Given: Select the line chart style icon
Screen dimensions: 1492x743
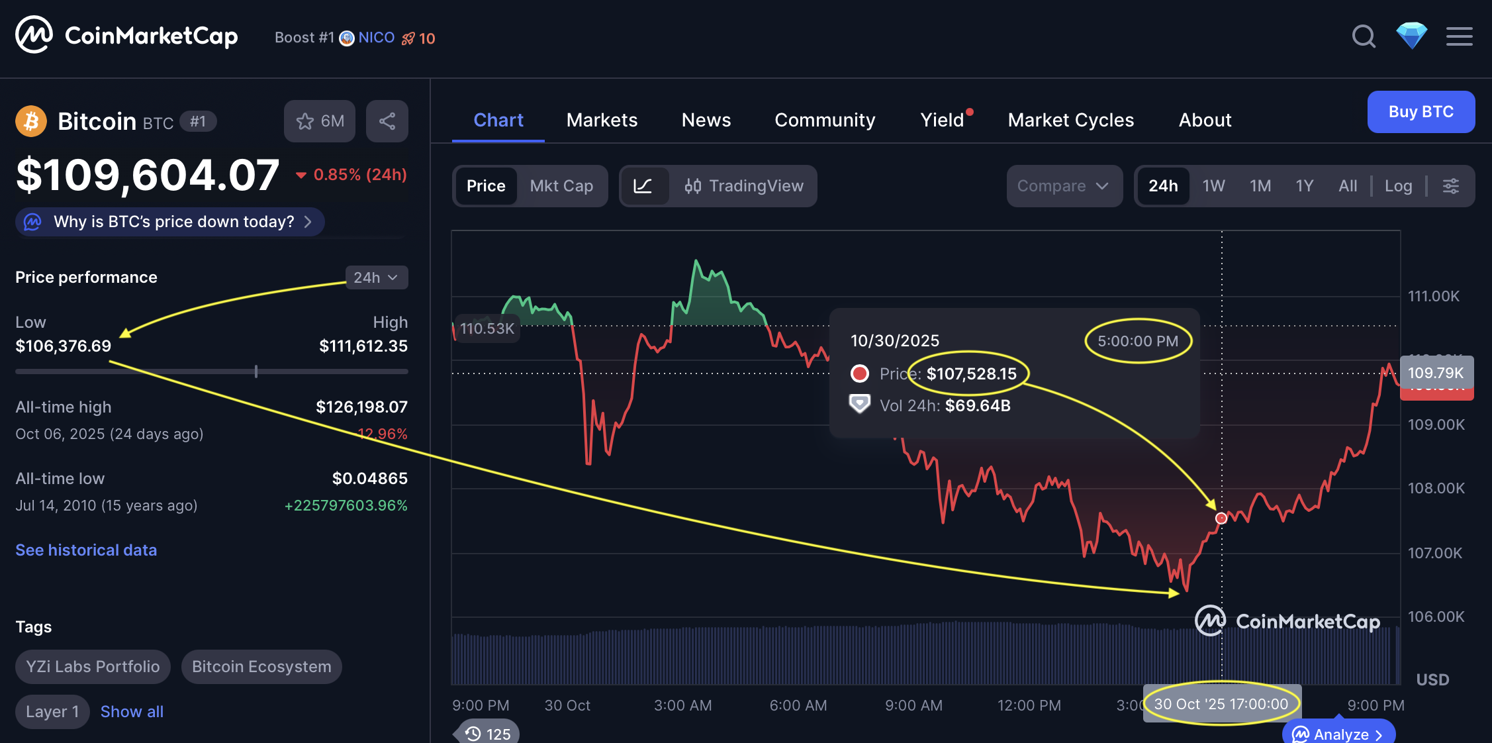Looking at the screenshot, I should 643,186.
